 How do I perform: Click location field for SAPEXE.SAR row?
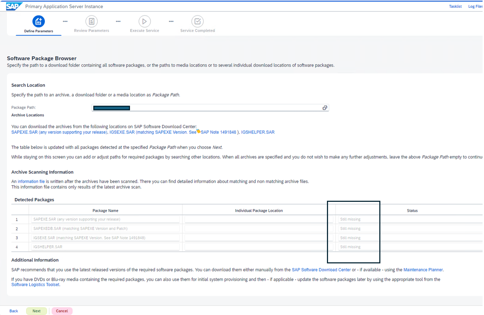click(259, 219)
